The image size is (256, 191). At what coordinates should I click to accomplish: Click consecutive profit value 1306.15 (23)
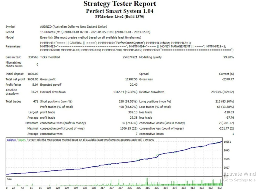point(129,128)
